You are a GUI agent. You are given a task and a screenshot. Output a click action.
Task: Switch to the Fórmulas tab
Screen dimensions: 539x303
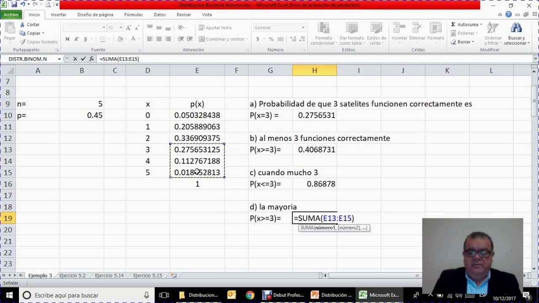[133, 14]
